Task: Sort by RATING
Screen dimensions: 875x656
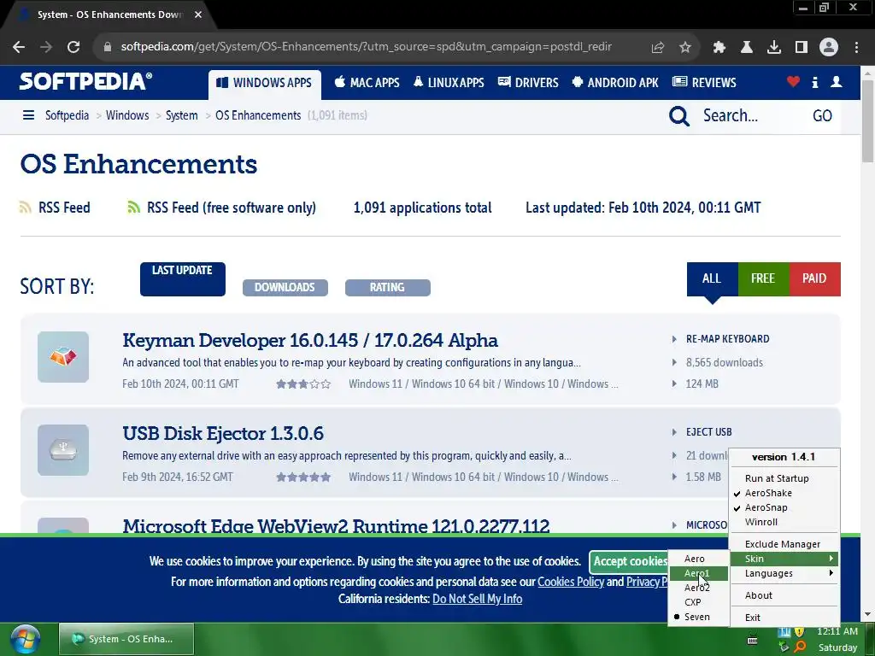Action: (387, 287)
